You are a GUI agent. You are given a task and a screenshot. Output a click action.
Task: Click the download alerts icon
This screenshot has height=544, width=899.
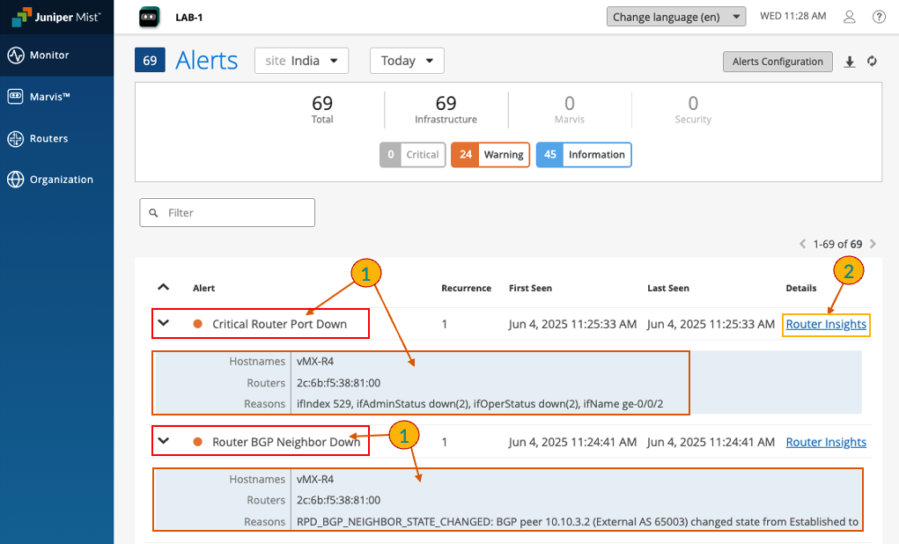[x=850, y=62]
